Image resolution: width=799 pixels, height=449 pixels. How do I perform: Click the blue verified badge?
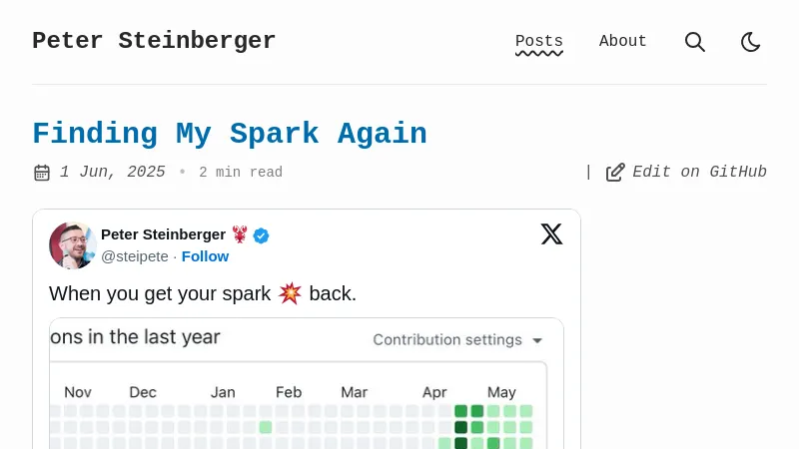point(262,235)
